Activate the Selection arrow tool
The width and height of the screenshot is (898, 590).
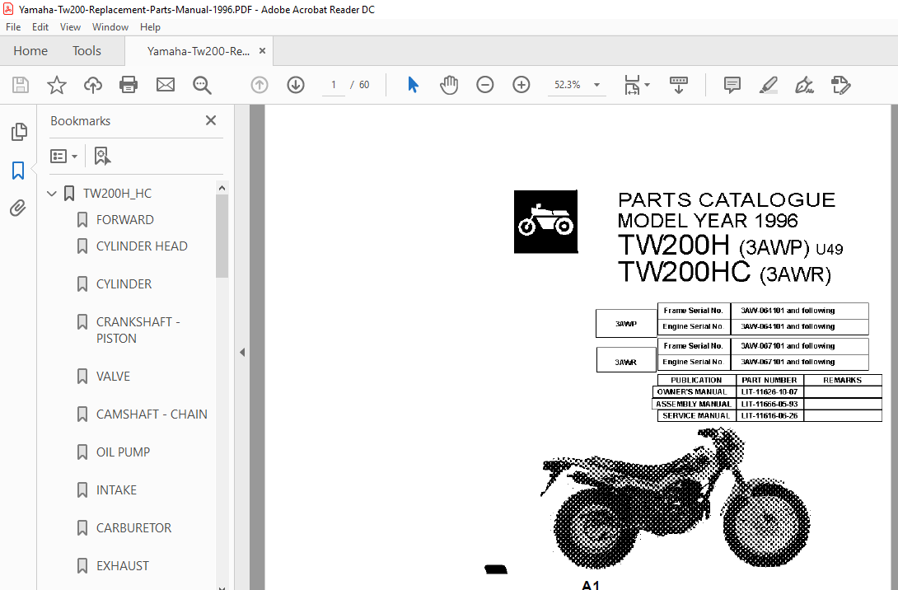413,85
